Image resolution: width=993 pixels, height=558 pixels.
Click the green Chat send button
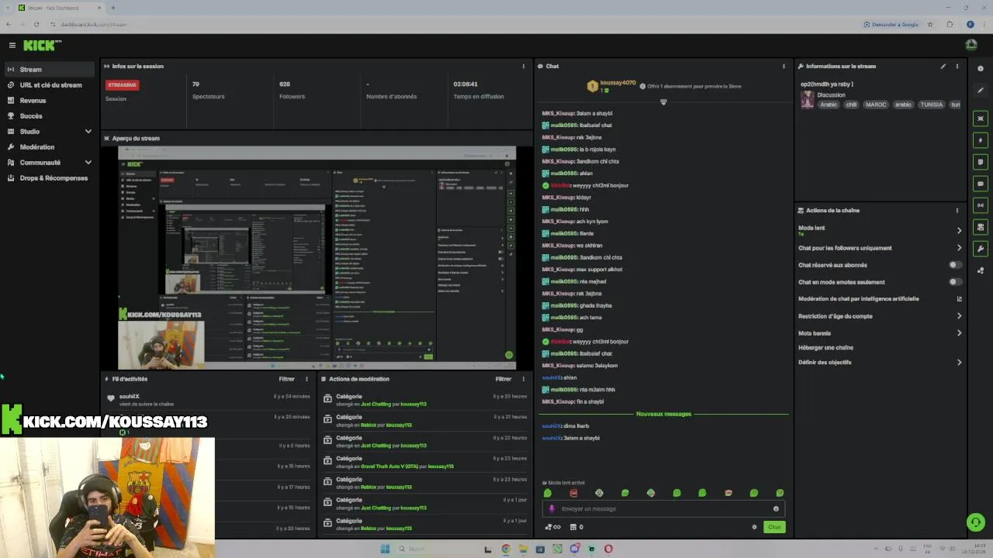[x=774, y=527]
